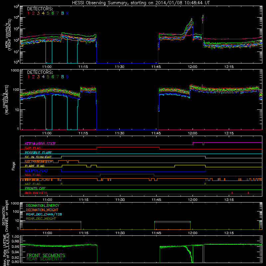Image resolution: width=266 pixels, height=266 pixels.
Task: Click the AAZ_FLAG label
Action: (33, 184)
